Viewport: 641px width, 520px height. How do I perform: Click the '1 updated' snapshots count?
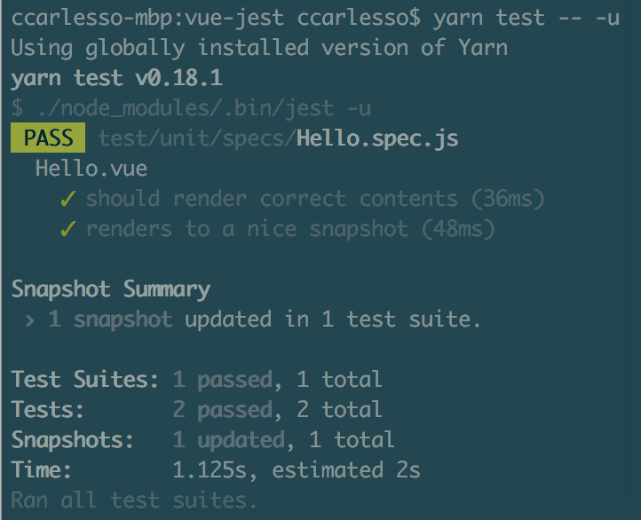tap(228, 440)
